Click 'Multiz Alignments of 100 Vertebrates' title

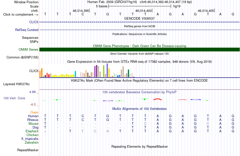click(139, 109)
